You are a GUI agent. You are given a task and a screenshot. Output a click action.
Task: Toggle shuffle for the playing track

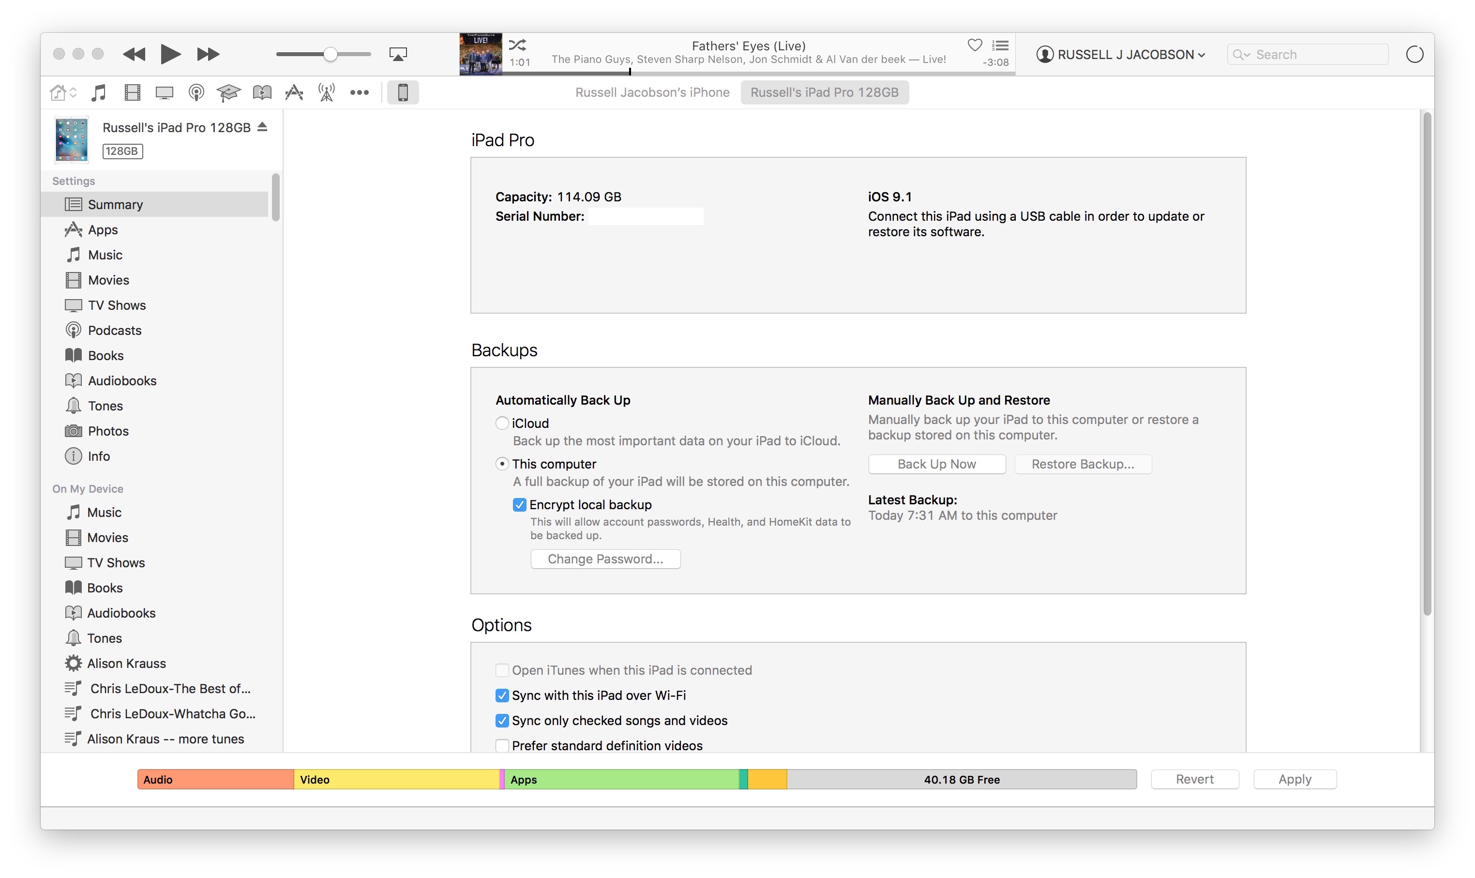coord(517,45)
